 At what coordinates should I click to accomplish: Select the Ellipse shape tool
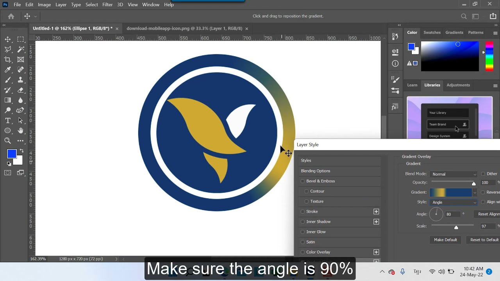tap(8, 131)
